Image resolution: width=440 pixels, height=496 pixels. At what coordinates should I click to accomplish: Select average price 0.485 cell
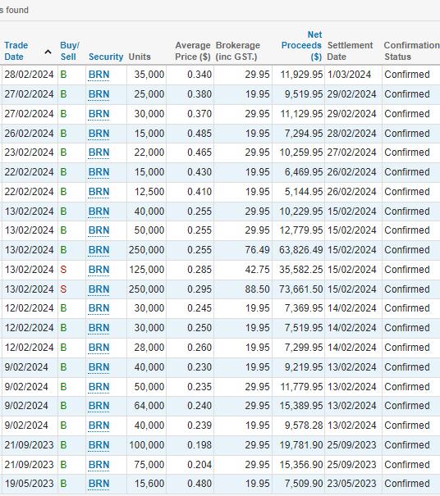pyautogui.click(x=199, y=134)
